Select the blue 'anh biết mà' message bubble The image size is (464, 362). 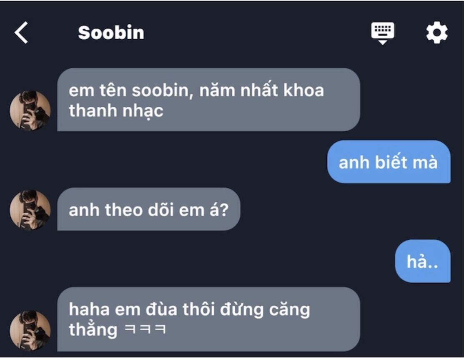pos(389,162)
